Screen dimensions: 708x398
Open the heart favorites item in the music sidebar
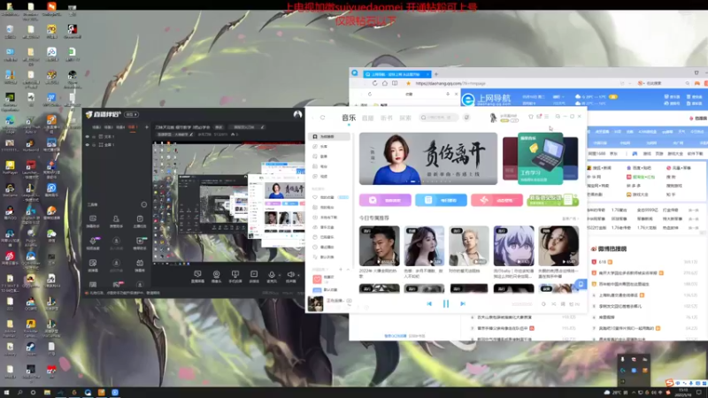(329, 197)
